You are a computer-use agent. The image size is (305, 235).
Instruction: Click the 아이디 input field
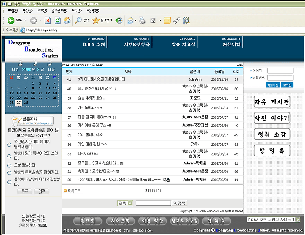[x=280, y=71]
